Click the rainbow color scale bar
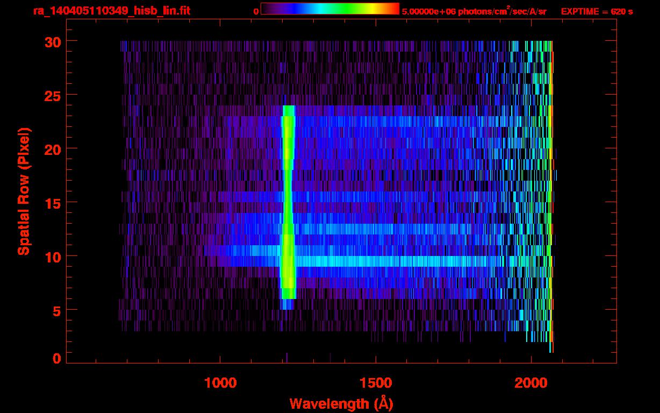660x413 pixels. 330,9
